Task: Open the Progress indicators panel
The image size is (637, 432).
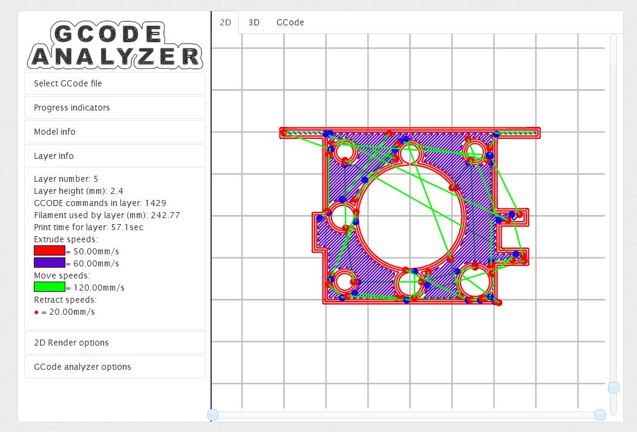Action: (x=115, y=108)
